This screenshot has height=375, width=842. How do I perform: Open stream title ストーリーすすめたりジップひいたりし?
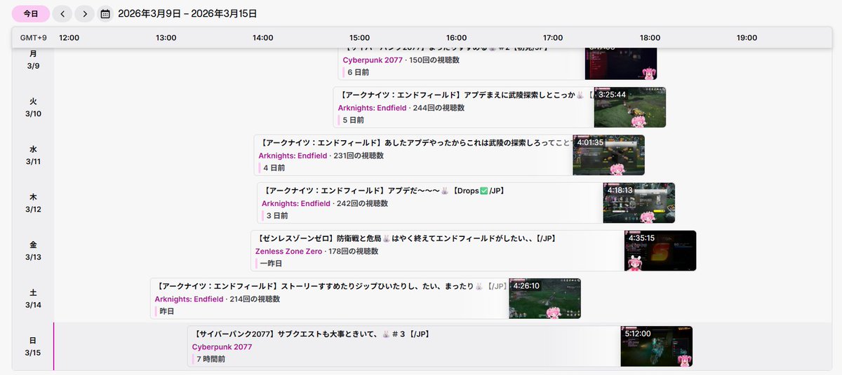[330, 286]
